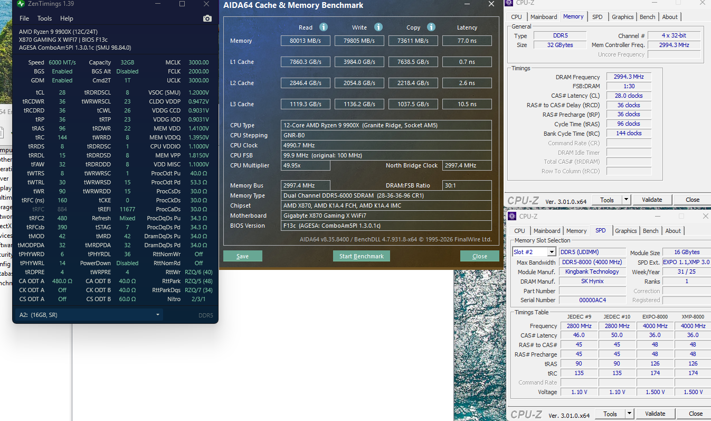Click the FSB:DRAM value 1:30
The width and height of the screenshot is (711, 421).
629,86
